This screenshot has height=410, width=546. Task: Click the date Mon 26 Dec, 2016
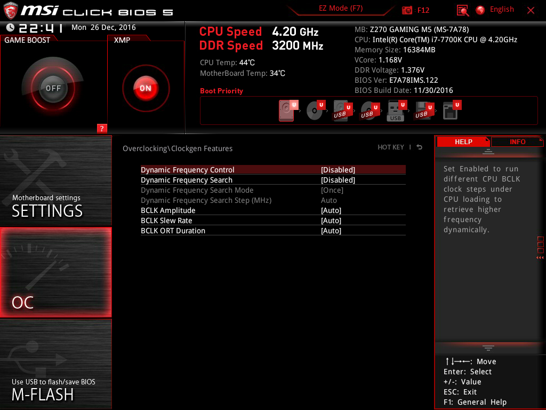[x=103, y=27]
